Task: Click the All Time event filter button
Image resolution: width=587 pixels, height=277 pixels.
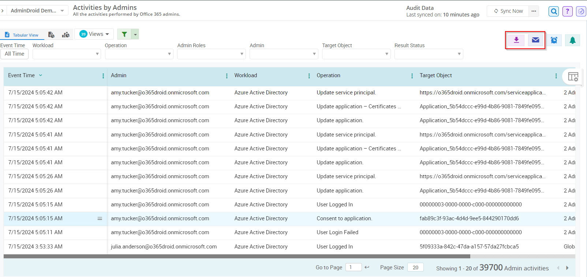Action: click(x=14, y=54)
